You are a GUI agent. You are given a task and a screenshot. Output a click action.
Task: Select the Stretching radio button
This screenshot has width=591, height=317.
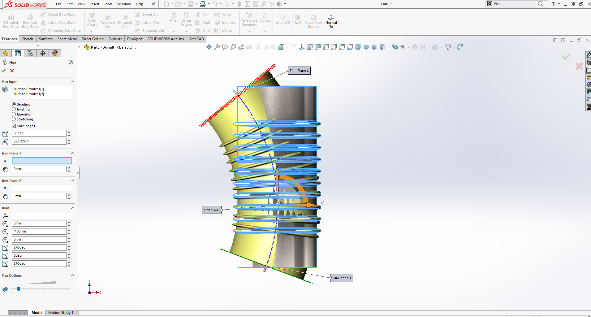point(14,119)
